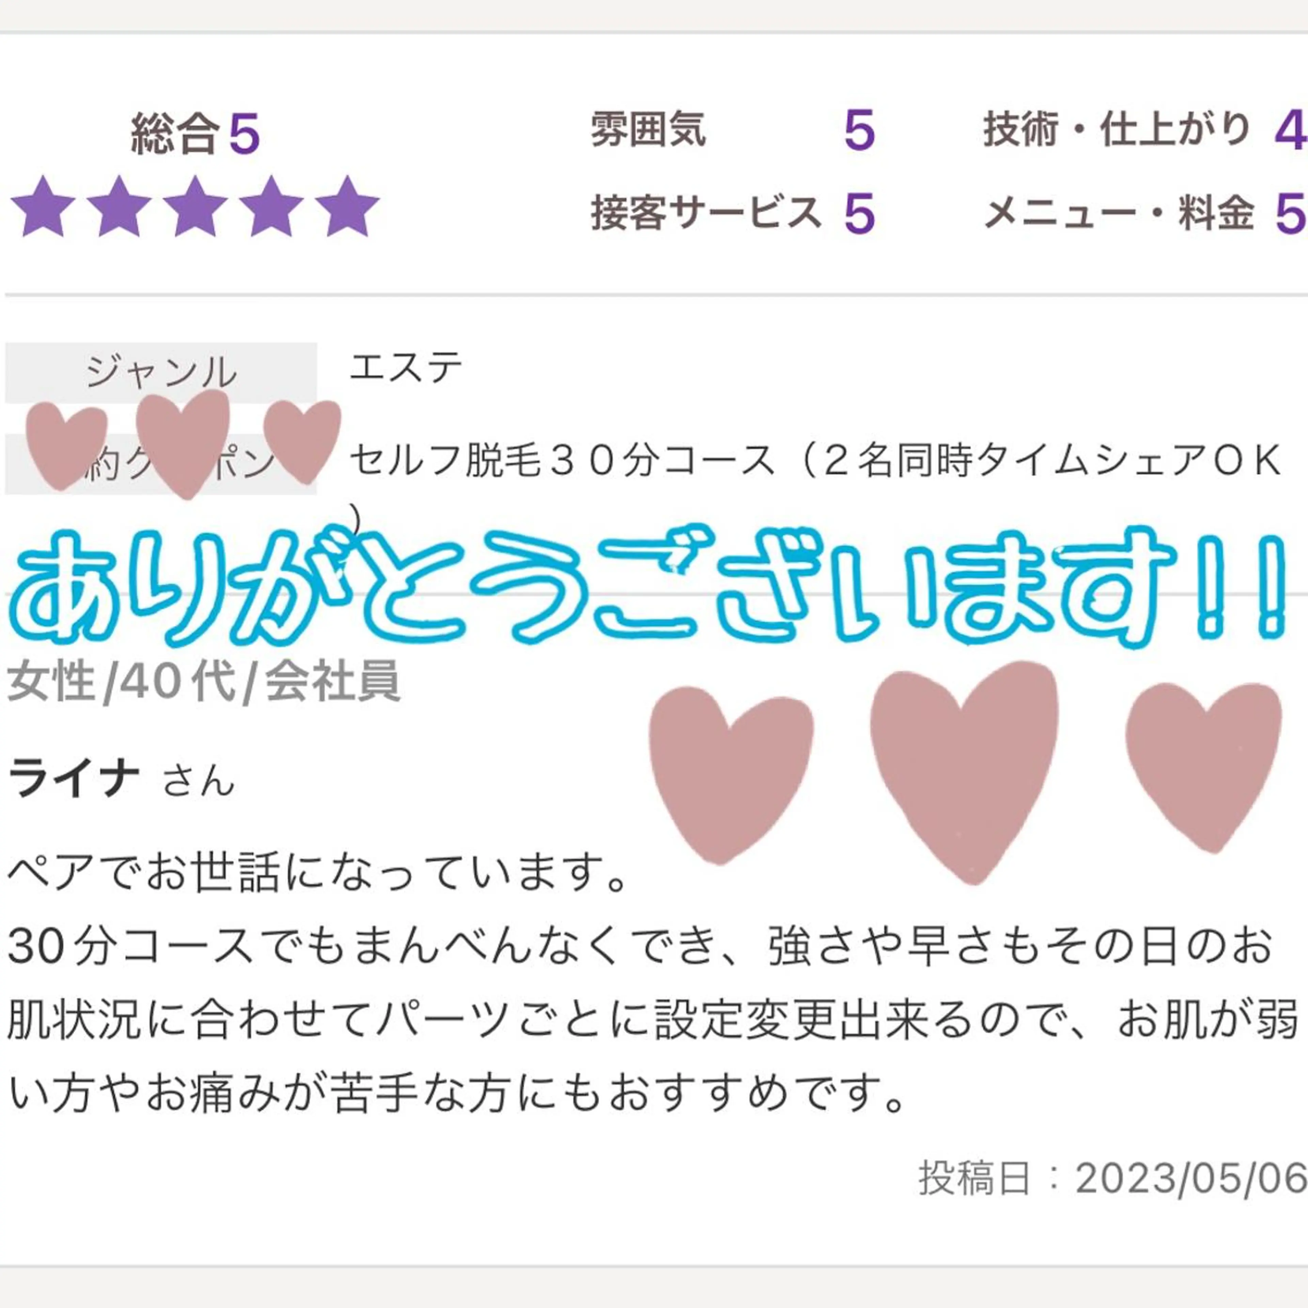Click the 接客サービス rating label

point(706,213)
